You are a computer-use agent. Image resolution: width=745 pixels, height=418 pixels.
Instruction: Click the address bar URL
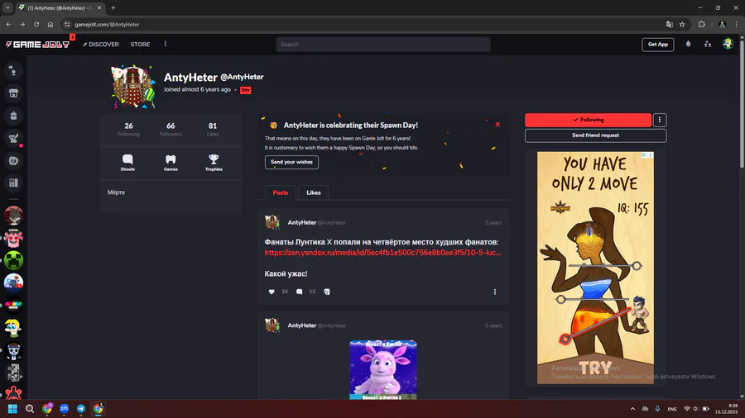107,24
